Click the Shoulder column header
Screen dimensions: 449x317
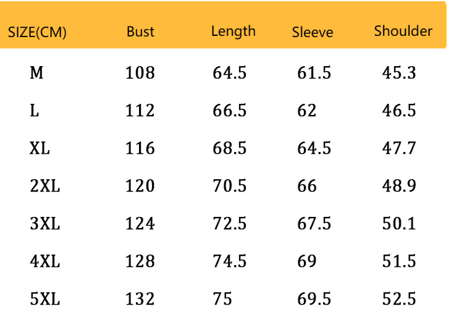tap(403, 31)
